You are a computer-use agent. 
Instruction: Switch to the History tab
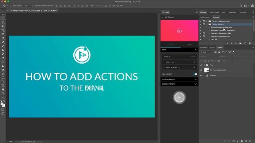pyautogui.click(x=203, y=12)
